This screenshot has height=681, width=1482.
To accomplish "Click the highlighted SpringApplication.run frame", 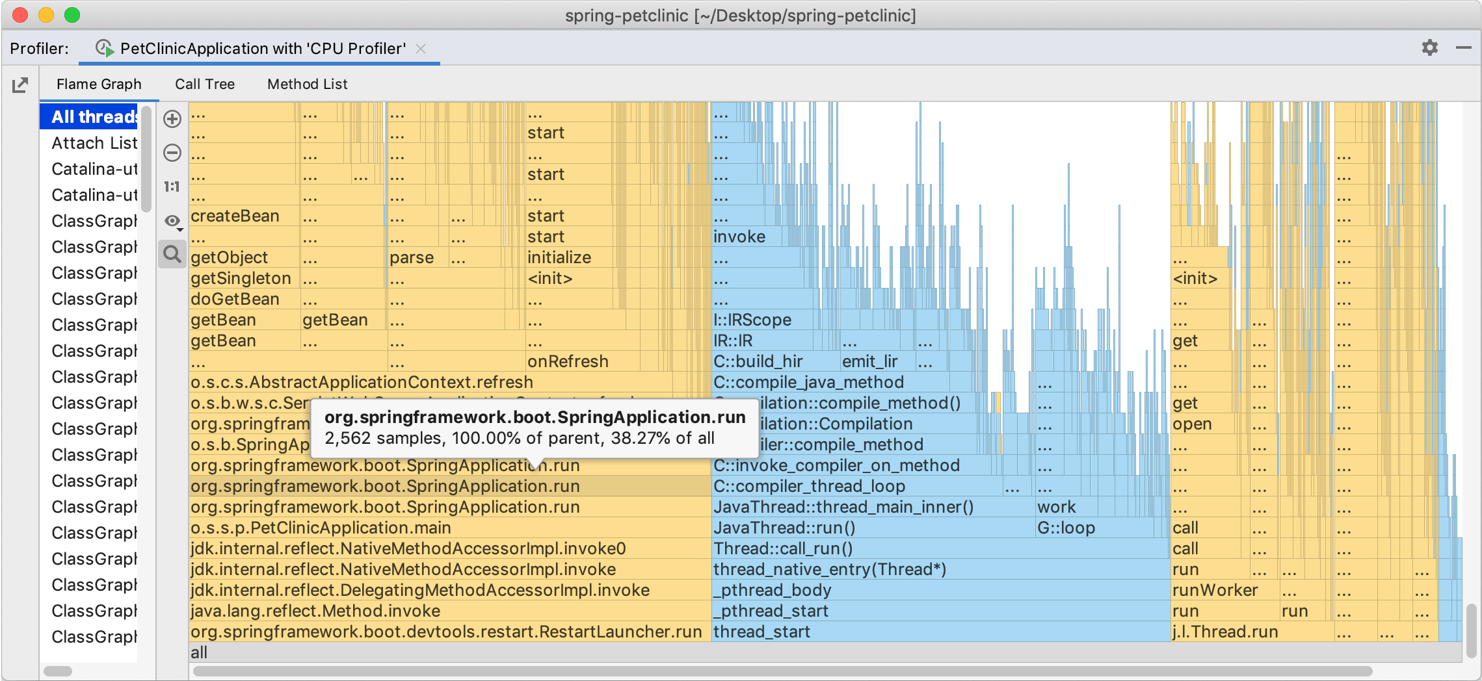I will 450,486.
